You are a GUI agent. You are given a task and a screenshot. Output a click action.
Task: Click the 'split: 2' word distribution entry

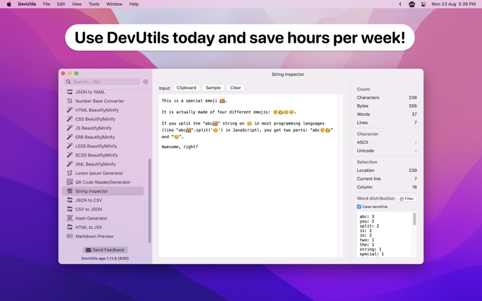[369, 226]
